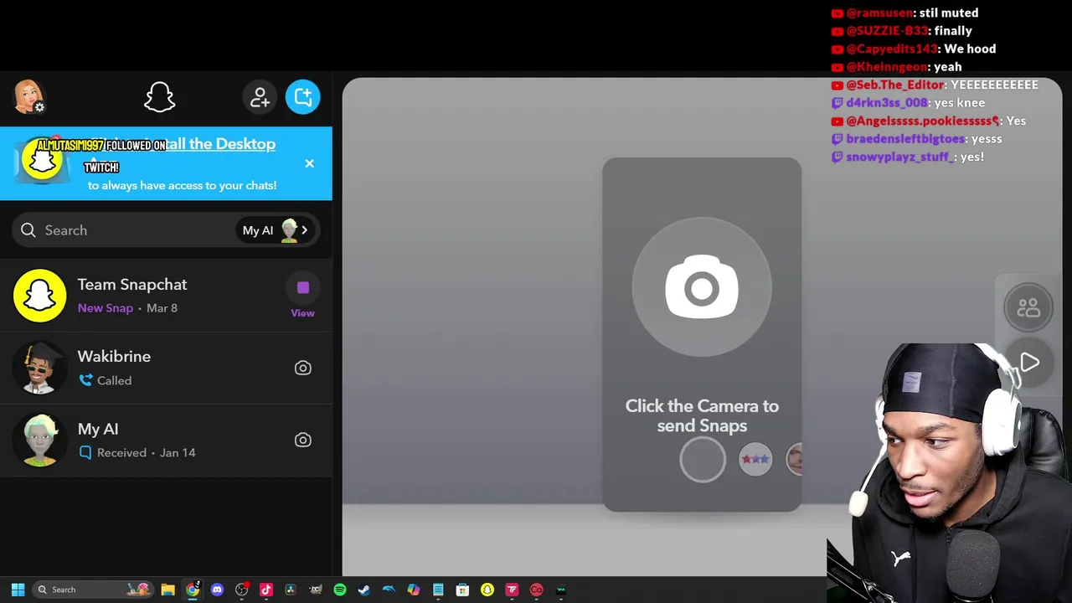This screenshot has height=603, width=1072.
Task: Click the camera icon beside My AI row
Action: [x=302, y=440]
